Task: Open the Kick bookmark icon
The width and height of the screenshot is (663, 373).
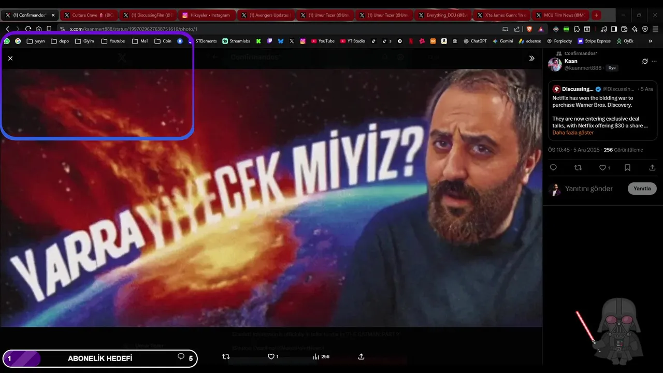Action: 258,41
